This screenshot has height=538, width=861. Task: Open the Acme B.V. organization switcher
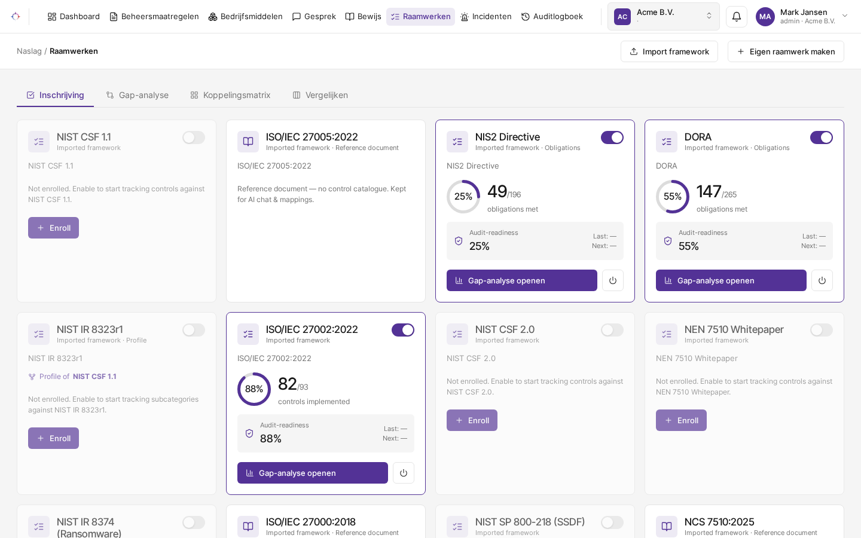click(664, 17)
